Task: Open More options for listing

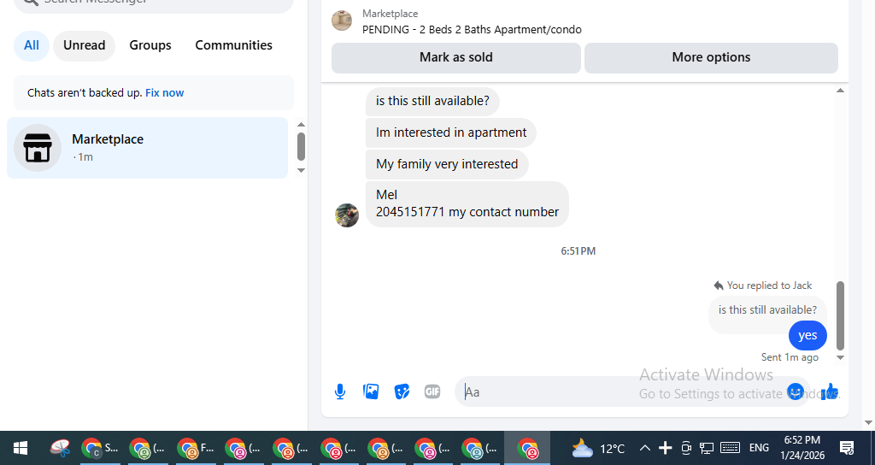Action: coord(711,57)
